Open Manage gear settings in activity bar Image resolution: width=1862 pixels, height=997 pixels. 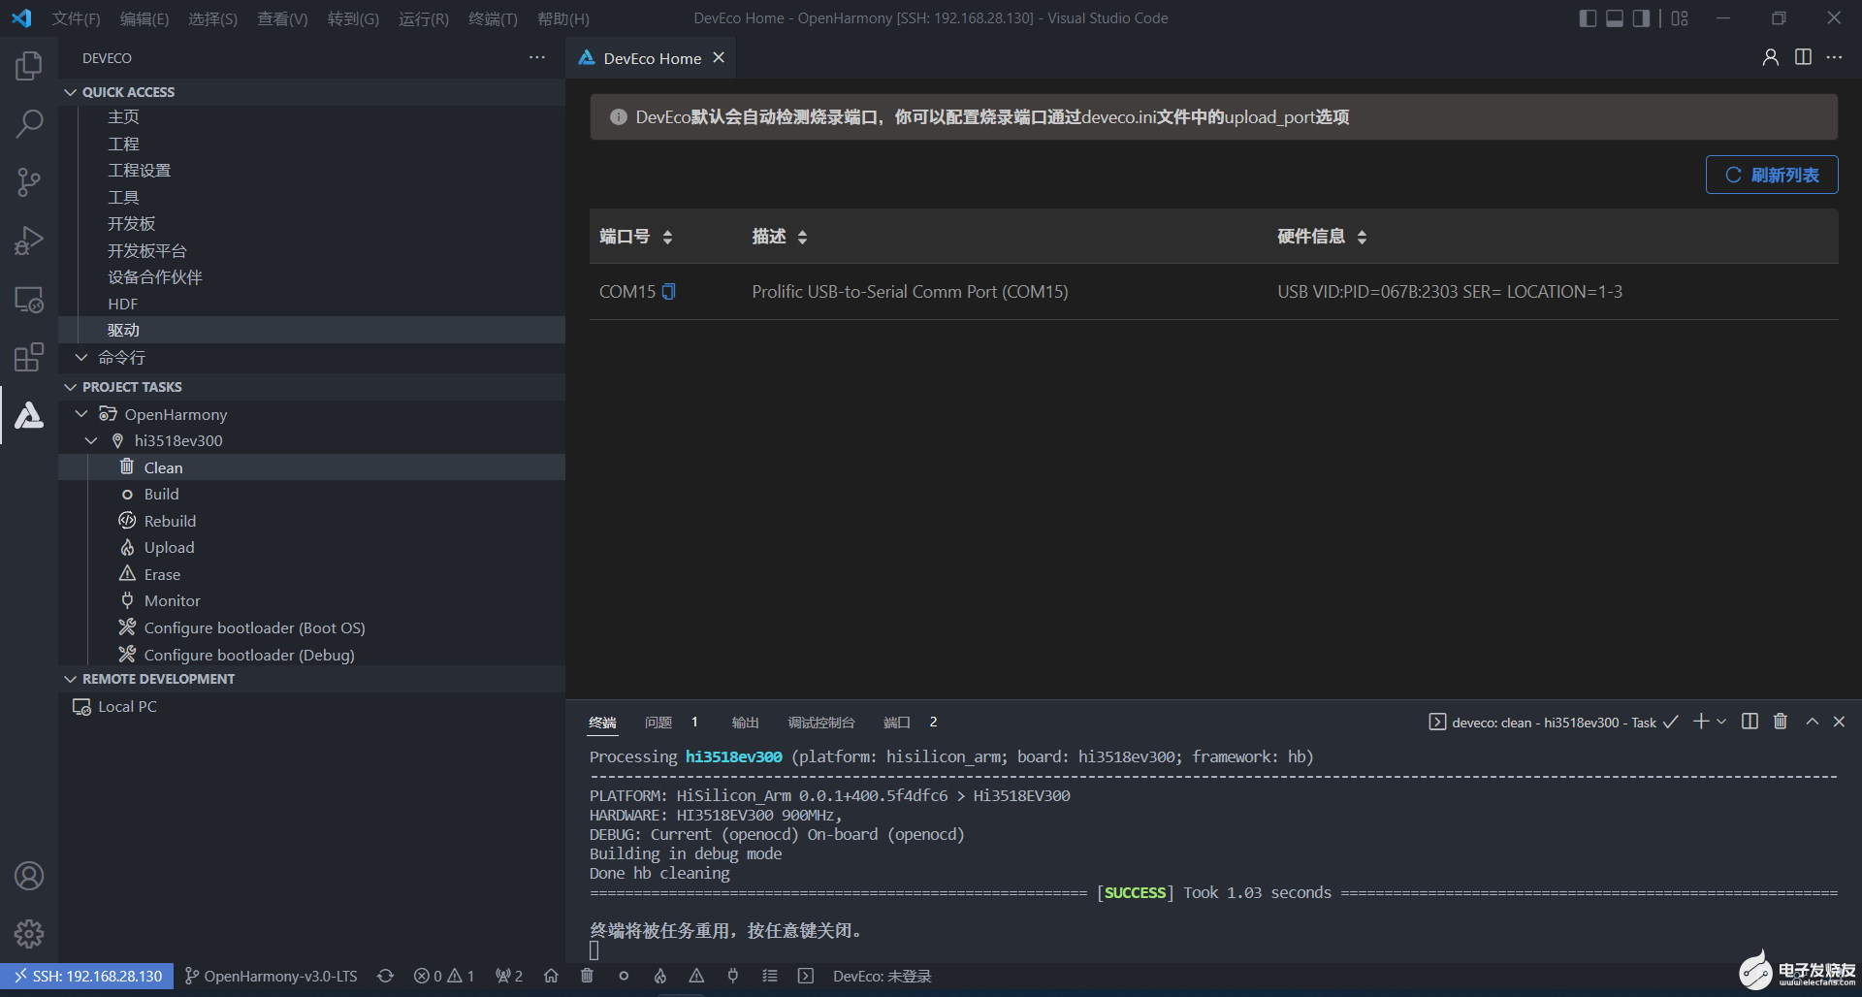[x=29, y=934]
